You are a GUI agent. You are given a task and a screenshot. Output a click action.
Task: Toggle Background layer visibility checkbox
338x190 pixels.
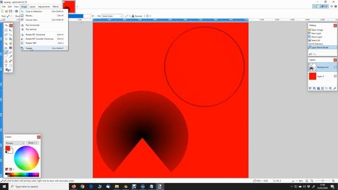click(335, 67)
